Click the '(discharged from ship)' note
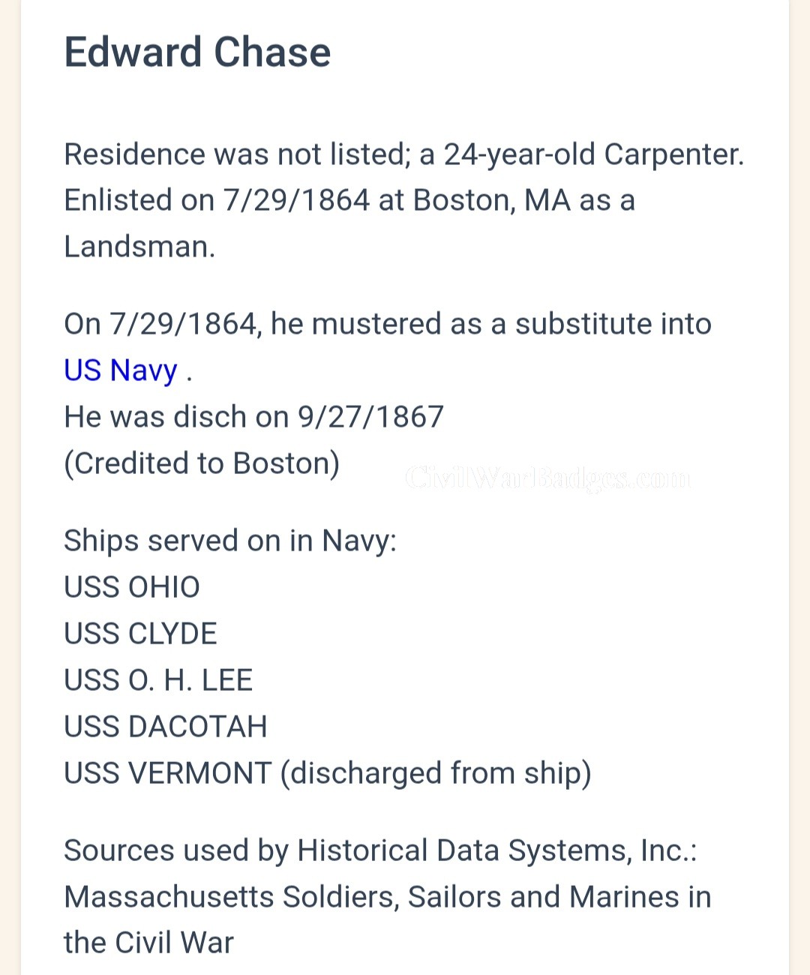The image size is (810, 975). tap(436, 773)
